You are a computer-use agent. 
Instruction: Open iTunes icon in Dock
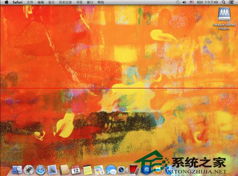click(146, 170)
